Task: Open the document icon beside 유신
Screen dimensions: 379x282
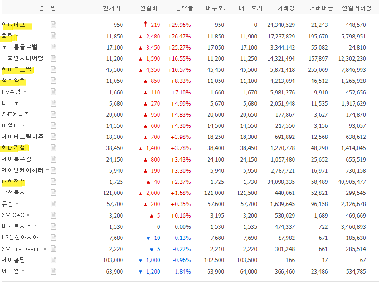Action: click(54, 204)
